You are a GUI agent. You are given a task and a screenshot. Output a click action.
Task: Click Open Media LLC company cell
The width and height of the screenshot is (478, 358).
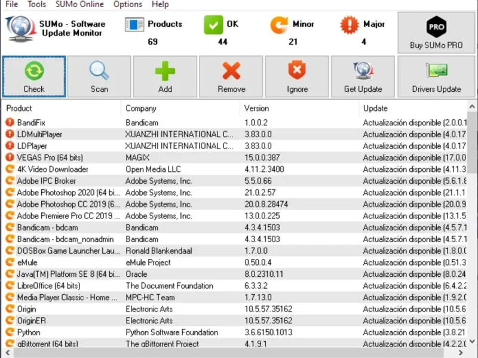(153, 169)
